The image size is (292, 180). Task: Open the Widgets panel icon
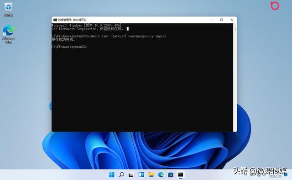coord(141,175)
